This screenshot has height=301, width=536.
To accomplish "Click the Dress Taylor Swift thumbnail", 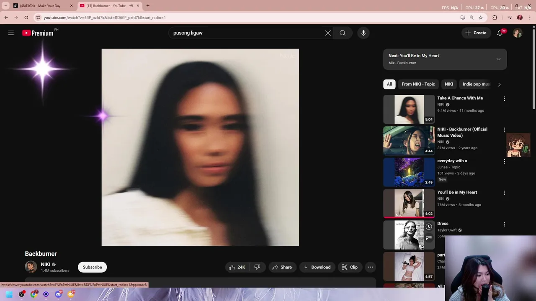I will (x=409, y=235).
